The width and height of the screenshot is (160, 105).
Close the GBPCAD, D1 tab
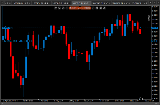(109, 3)
